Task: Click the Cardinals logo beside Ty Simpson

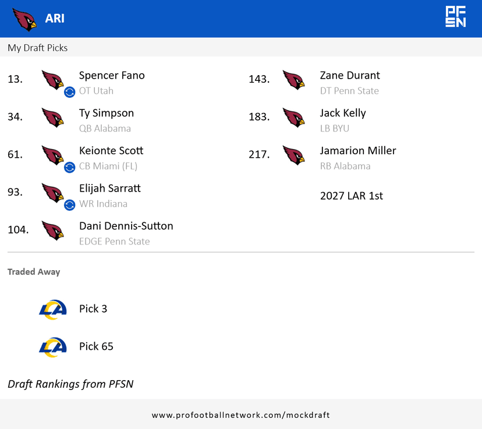Action: pyautogui.click(x=53, y=118)
